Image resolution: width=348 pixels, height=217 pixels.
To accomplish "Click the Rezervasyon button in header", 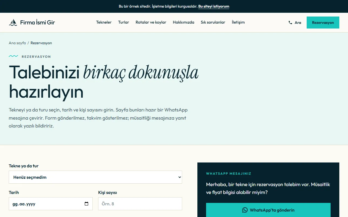I will [x=323, y=23].
